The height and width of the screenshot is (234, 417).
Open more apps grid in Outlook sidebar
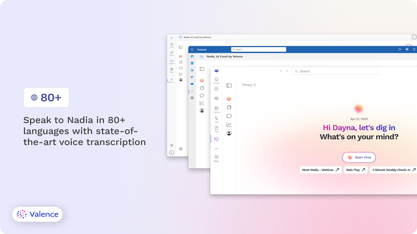click(x=192, y=98)
